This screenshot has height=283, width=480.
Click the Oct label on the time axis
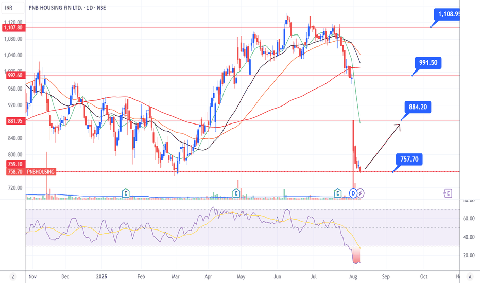pyautogui.click(x=424, y=277)
